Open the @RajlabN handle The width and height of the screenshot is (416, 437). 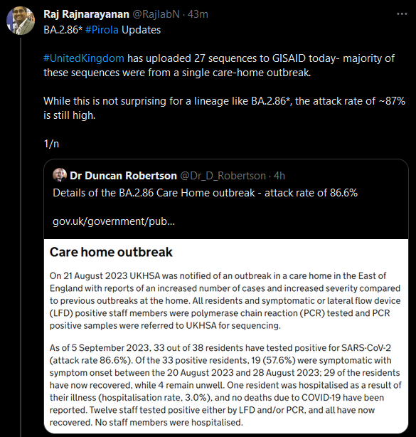156,14
